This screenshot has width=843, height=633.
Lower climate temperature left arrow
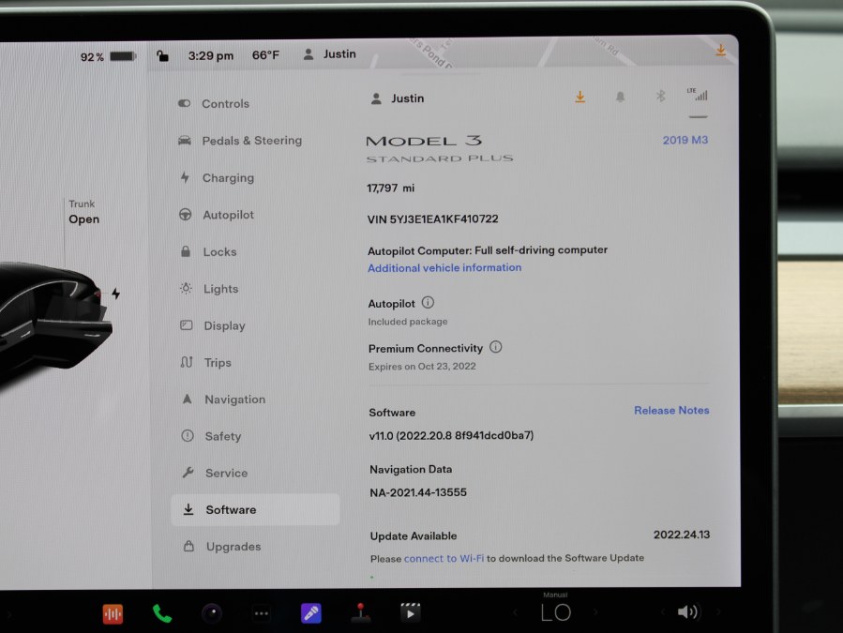[515, 612]
